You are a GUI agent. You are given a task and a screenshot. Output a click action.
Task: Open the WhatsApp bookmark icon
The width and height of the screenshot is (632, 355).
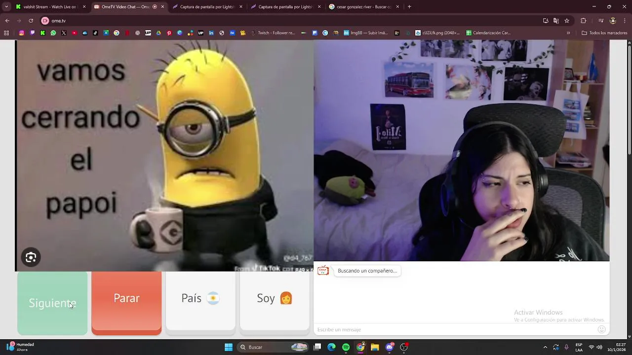(x=53, y=33)
